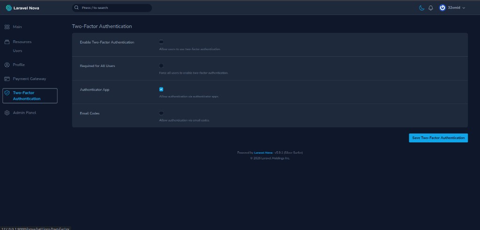
Task: Click the Profile user-circle icon
Action: click(7, 65)
